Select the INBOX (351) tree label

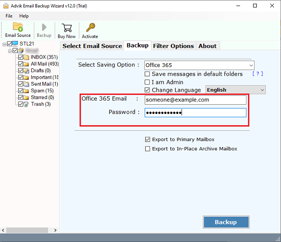click(x=44, y=57)
